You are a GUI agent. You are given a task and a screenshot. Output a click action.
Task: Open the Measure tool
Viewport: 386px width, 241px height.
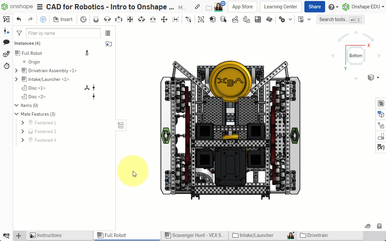(368, 226)
